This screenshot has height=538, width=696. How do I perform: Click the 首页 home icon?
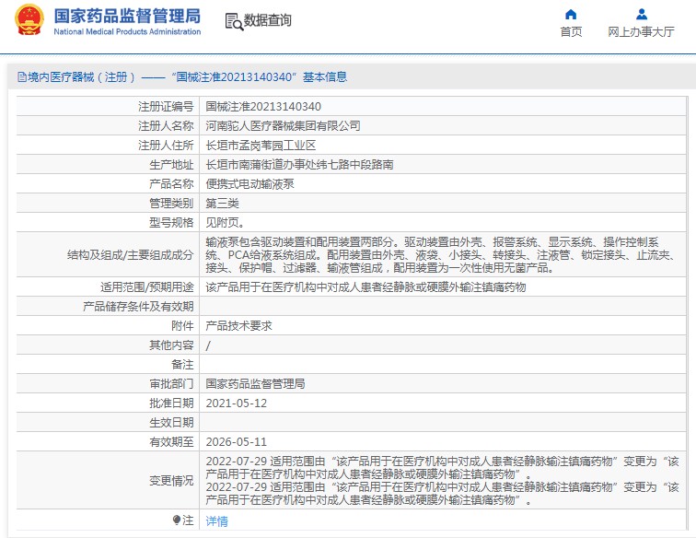(571, 15)
